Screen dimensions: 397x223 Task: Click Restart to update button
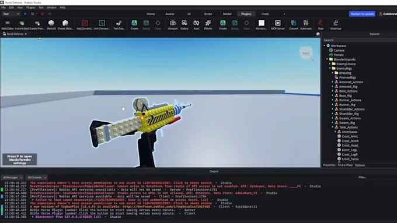click(x=362, y=14)
